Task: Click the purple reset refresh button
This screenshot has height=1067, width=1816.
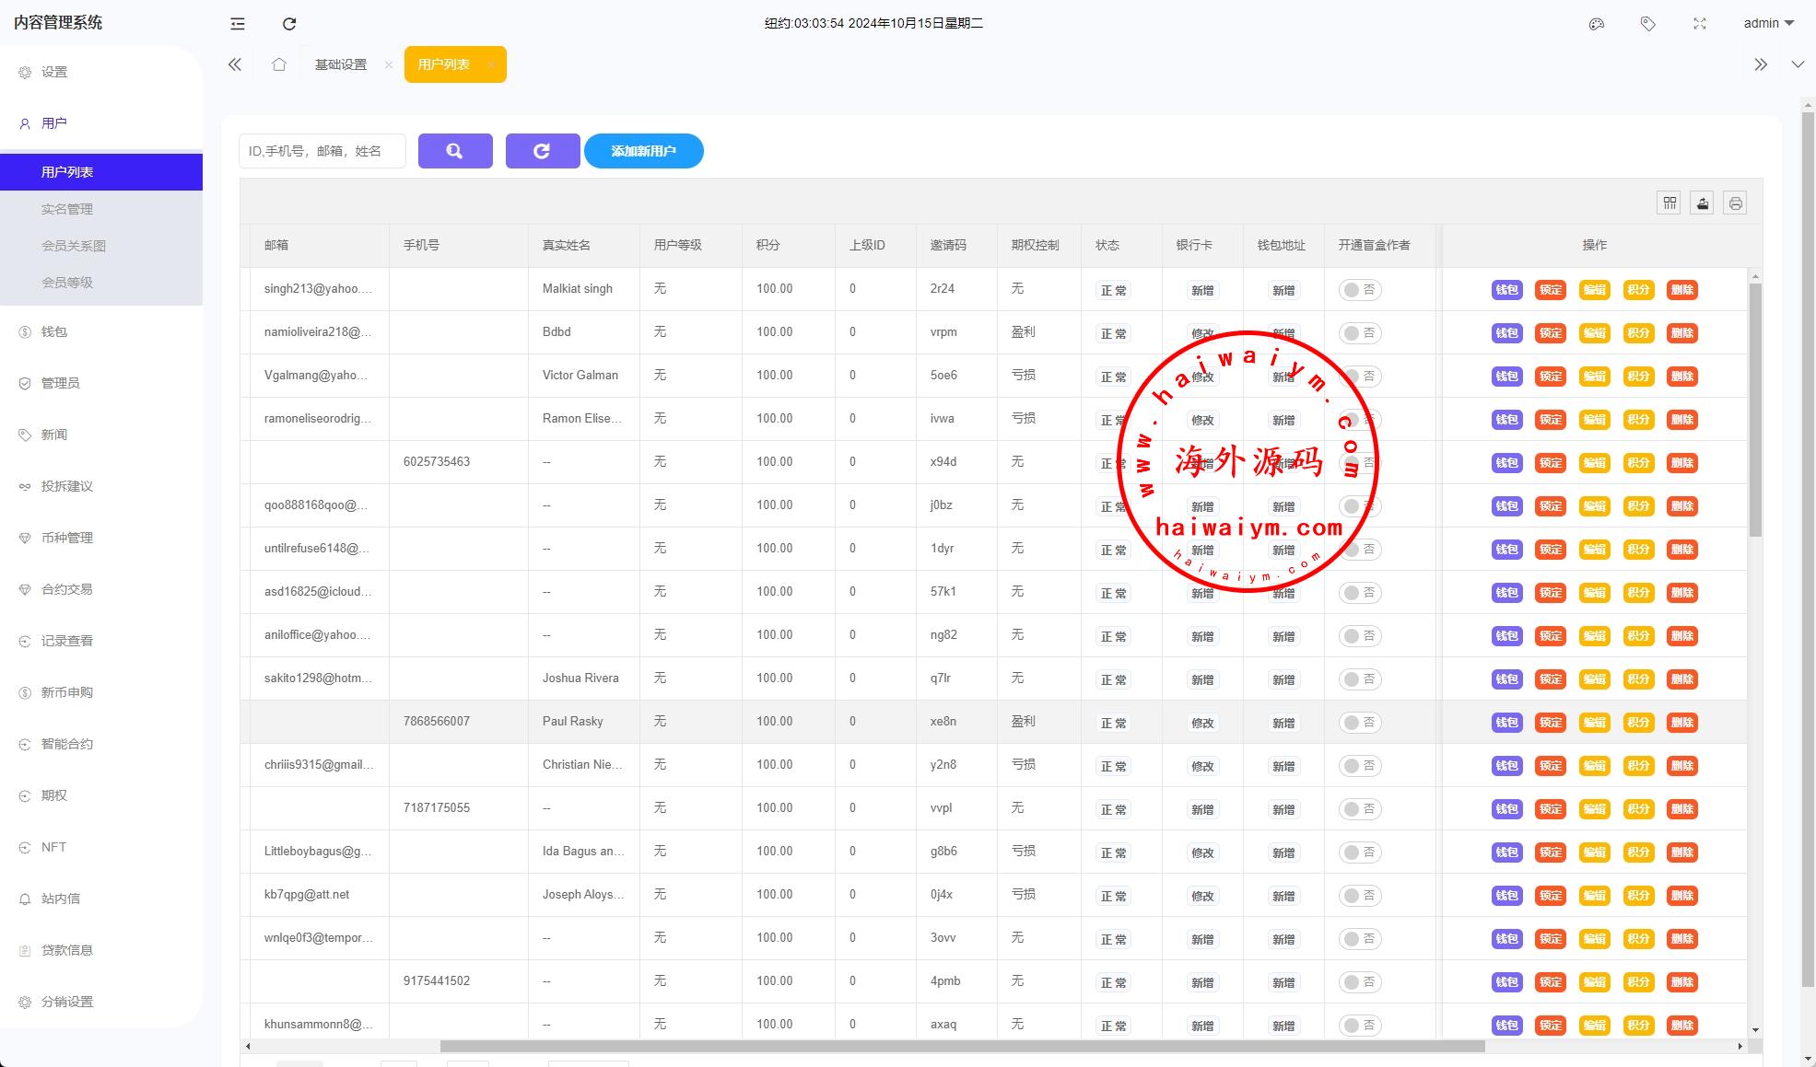Action: click(x=542, y=151)
